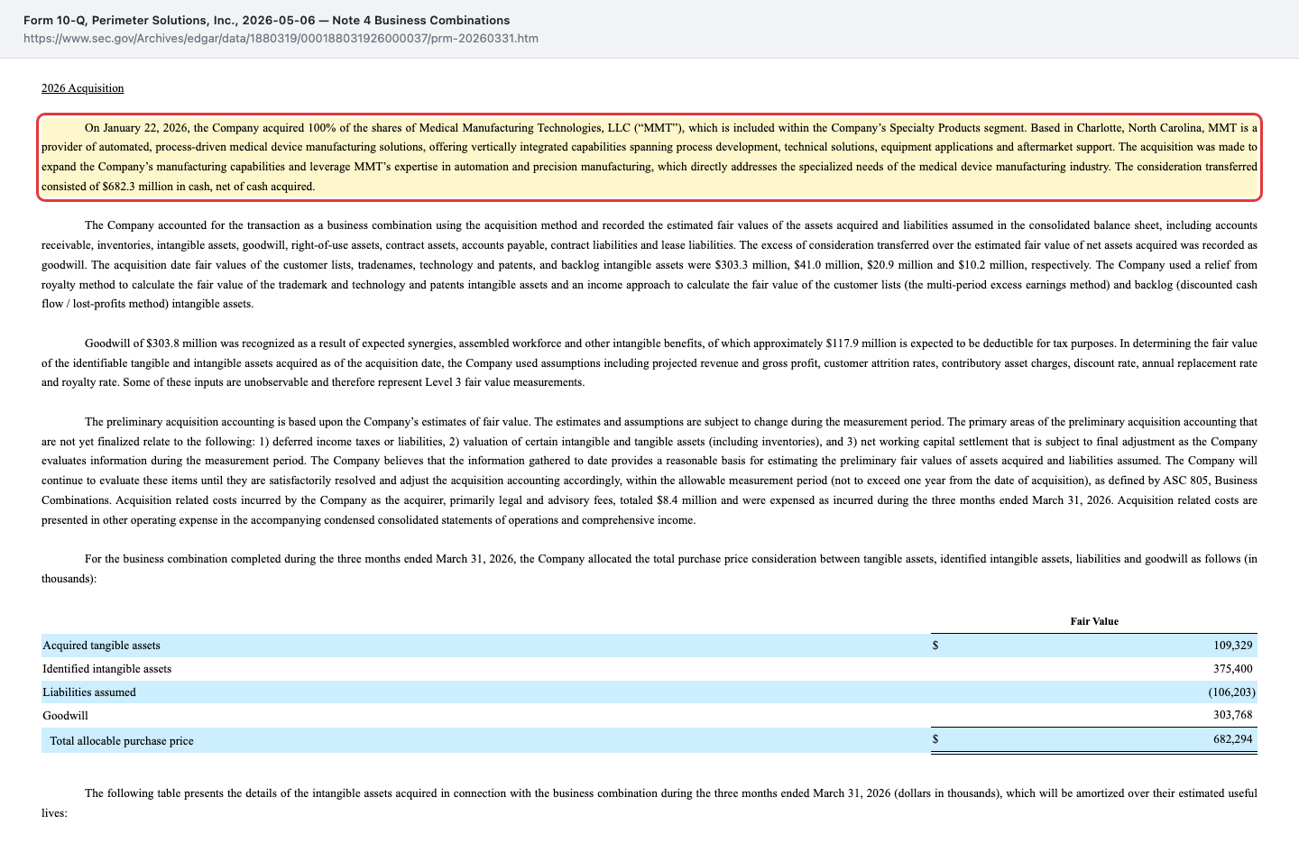Click the 303,768 goodwill value

1232,715
